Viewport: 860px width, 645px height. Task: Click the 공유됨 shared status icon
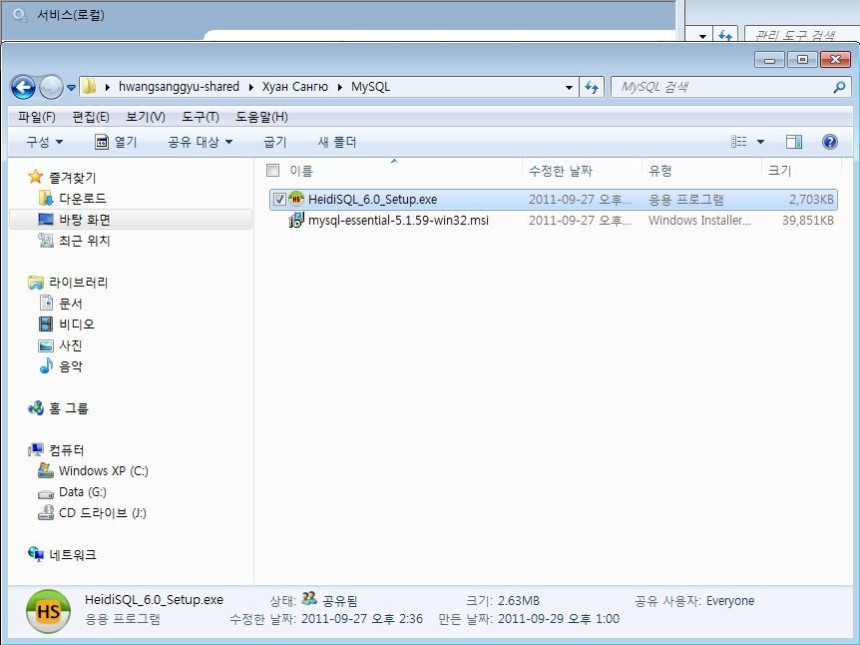pos(309,599)
